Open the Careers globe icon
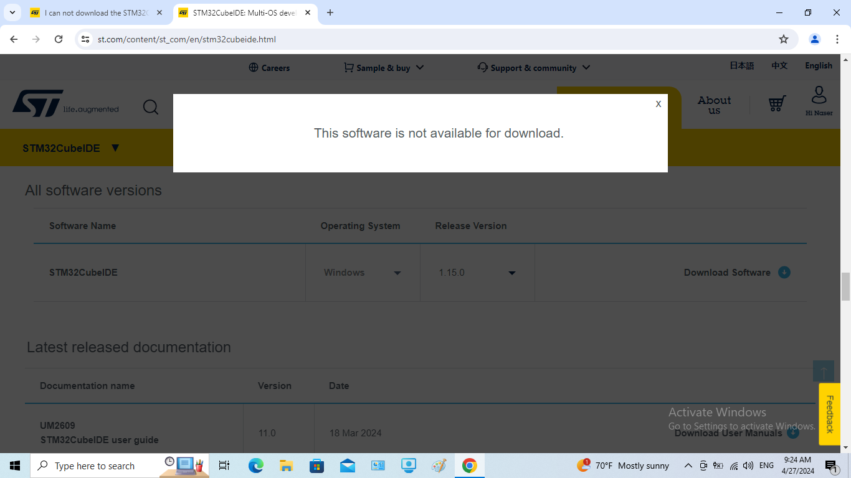 (x=254, y=67)
